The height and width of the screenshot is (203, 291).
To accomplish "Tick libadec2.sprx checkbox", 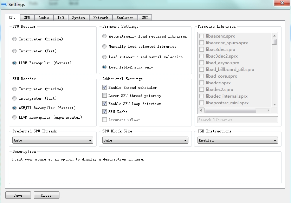I will pos(201,89).
